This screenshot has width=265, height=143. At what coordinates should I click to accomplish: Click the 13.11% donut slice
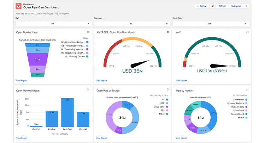tap(127, 105)
